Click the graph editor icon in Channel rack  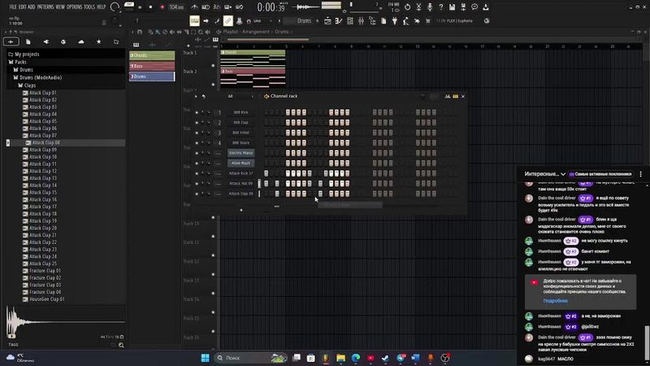point(446,96)
